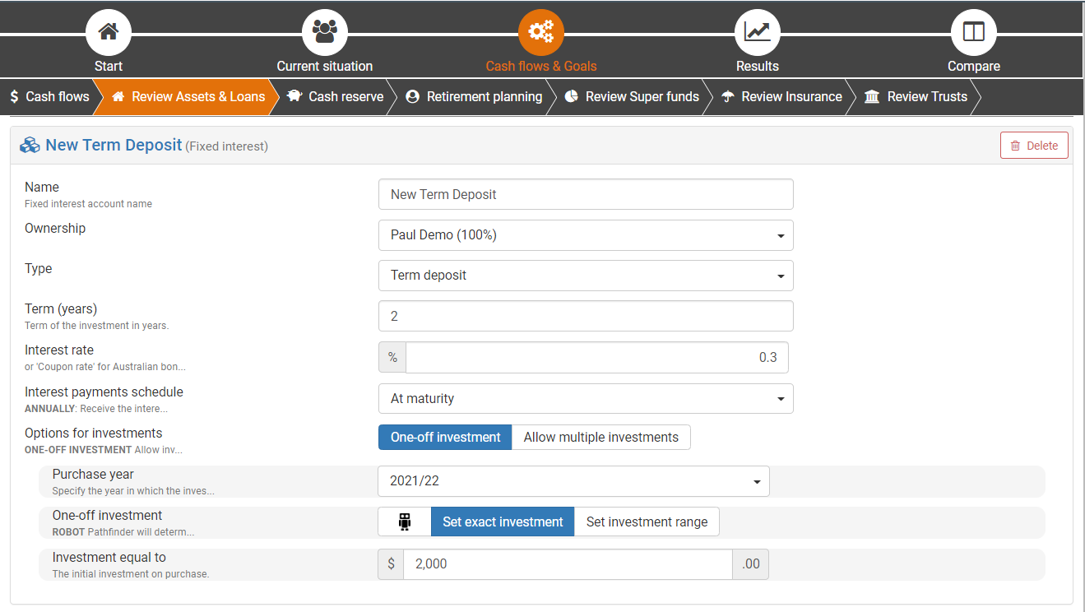Select Set exact investment option
This screenshot has width=1085, height=612.
[503, 522]
